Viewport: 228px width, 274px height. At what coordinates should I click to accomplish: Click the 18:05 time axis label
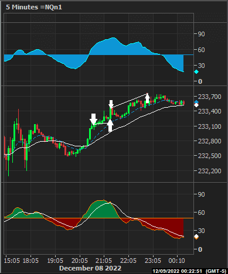(30, 261)
